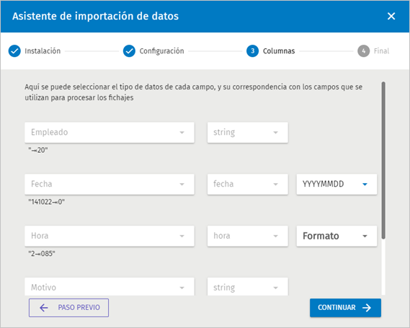Click the sample value "→20" under Empleado
Image resolution: width=410 pixels, height=328 pixels.
point(38,150)
